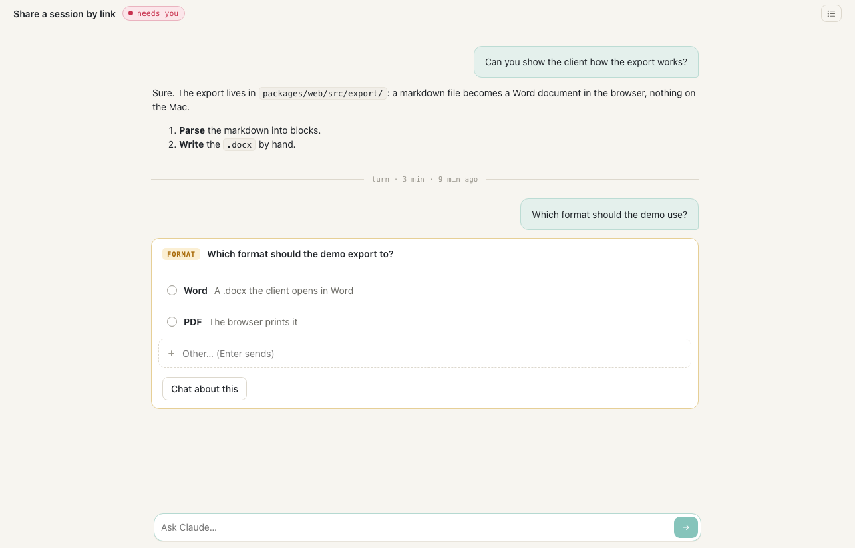Open the outline list icon at top right
Image resolution: width=855 pixels, height=548 pixels.
point(831,13)
